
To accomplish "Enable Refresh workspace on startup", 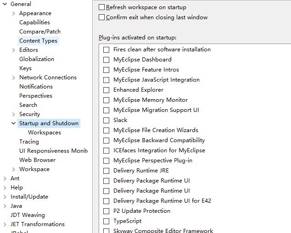I will (x=101, y=7).
